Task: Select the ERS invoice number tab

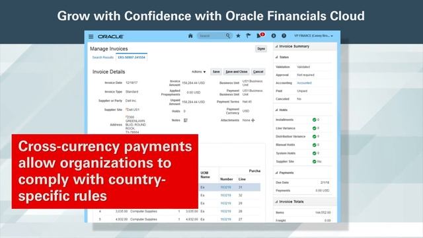Action: 132,58
